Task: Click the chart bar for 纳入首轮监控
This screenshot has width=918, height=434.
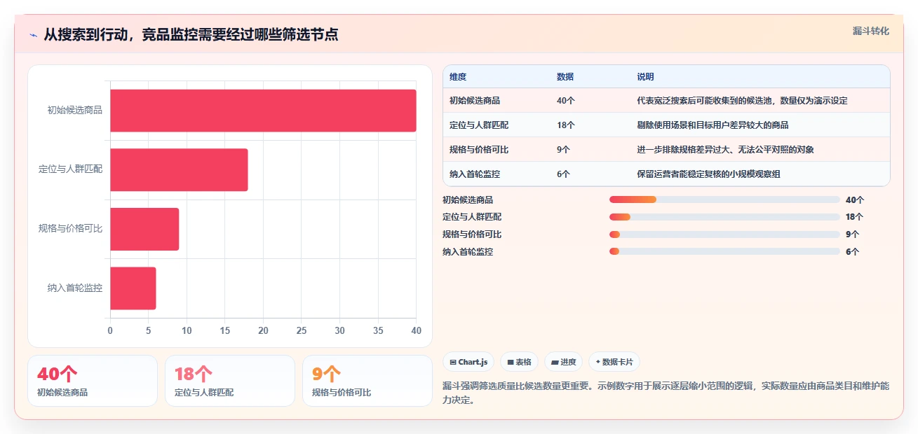Action: [133, 288]
